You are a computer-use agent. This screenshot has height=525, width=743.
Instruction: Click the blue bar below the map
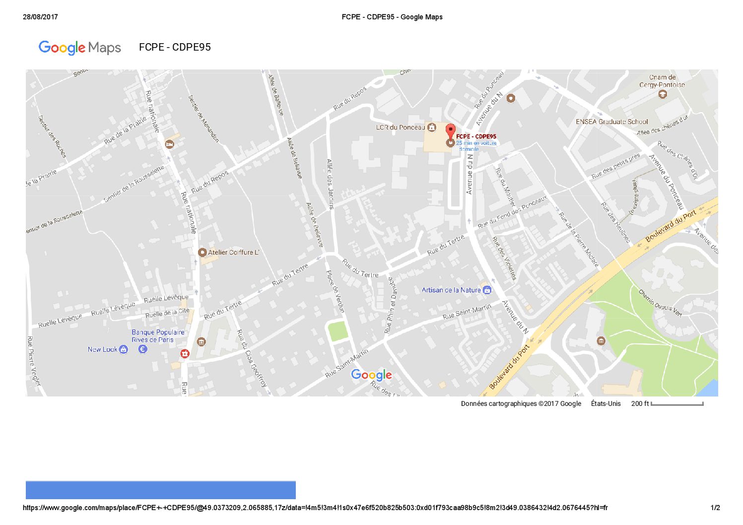161,490
